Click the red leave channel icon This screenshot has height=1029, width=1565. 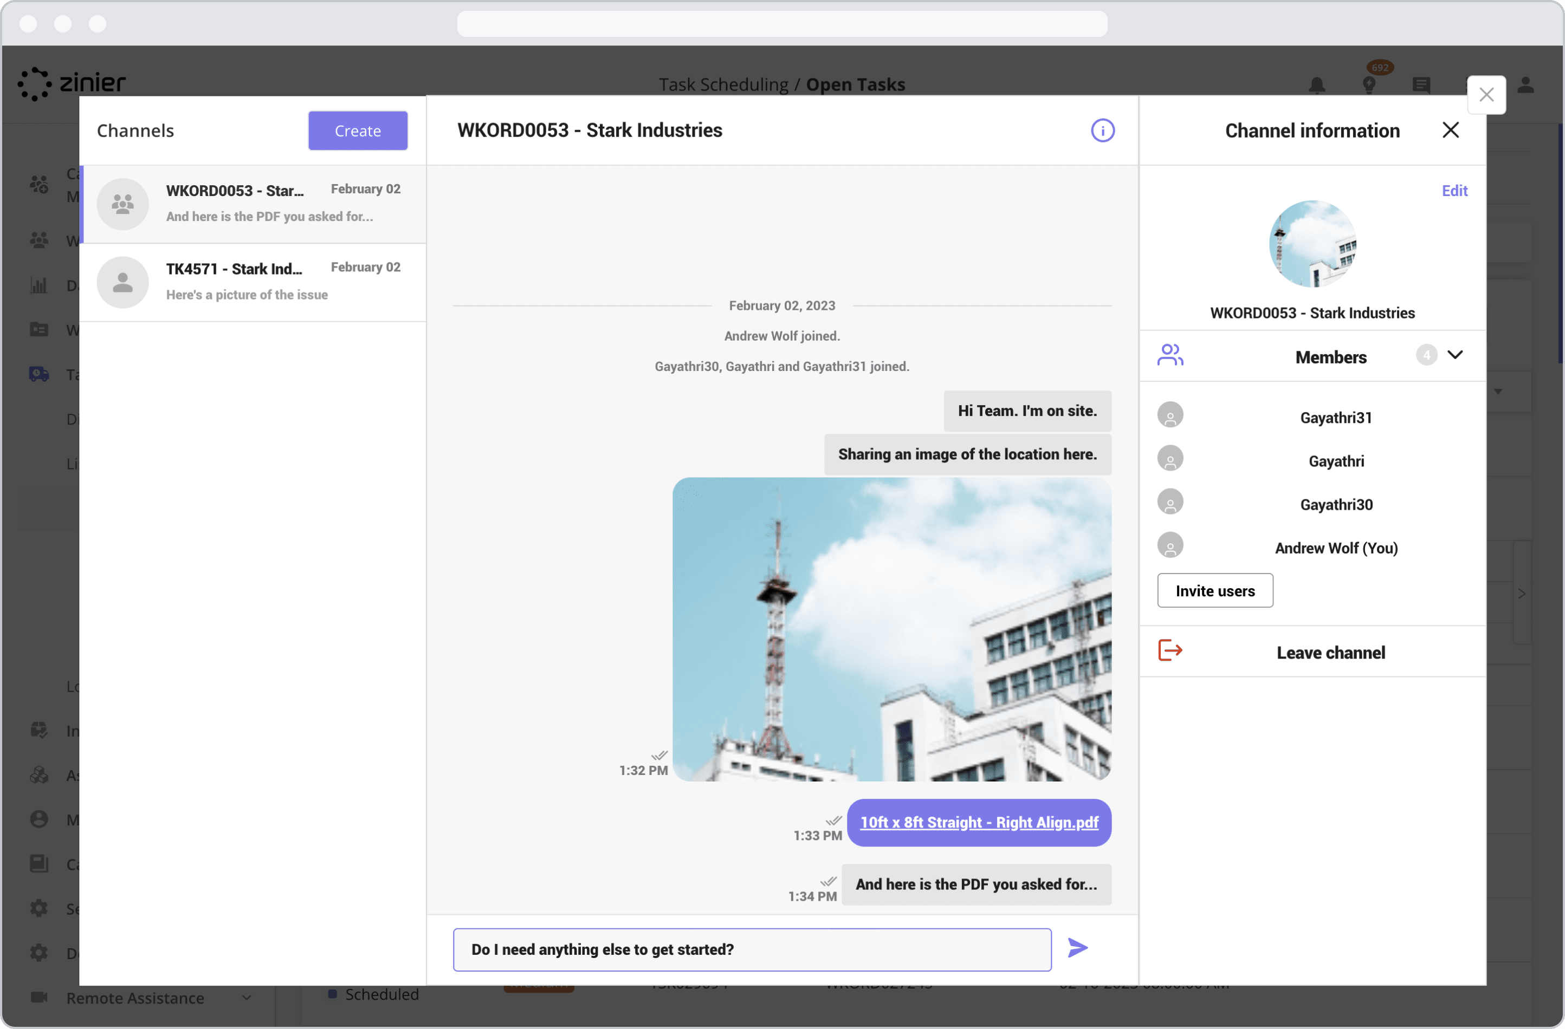tap(1170, 650)
